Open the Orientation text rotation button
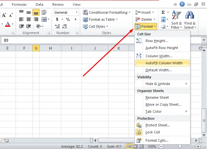 click(40, 26)
